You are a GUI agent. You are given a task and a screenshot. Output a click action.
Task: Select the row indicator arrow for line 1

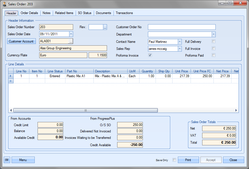11,76
